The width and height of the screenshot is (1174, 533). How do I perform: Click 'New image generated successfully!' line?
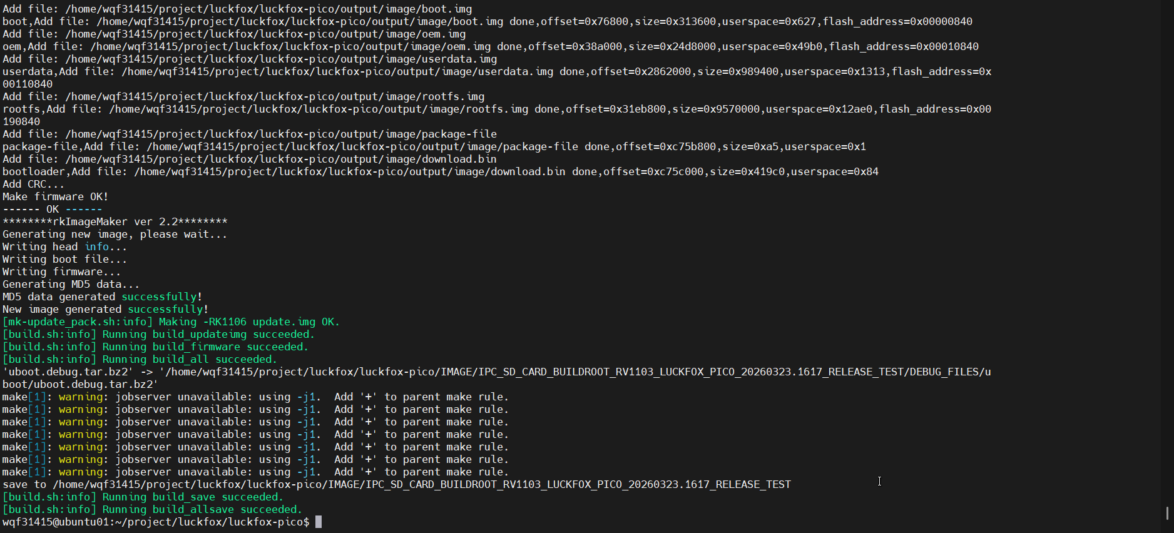(x=105, y=309)
